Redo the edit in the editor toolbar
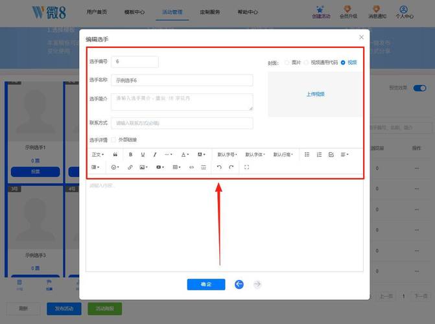Screen dimensions: 435x324 coord(231,167)
